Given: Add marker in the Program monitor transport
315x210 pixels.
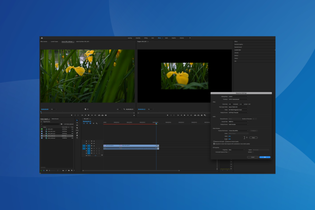Looking at the screenshot, I should click(167, 115).
